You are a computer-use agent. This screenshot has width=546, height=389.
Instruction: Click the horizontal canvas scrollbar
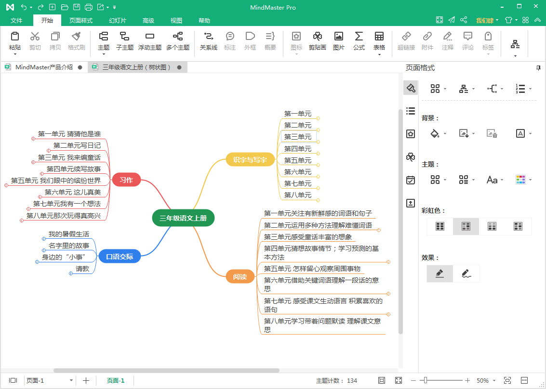pyautogui.click(x=166, y=371)
